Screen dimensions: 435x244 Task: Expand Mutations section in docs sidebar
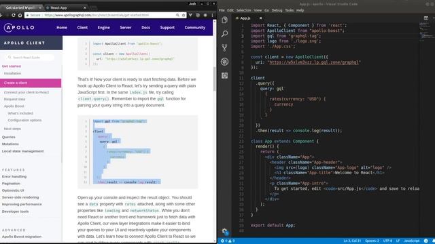click(10, 144)
